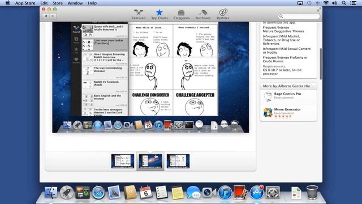Image resolution: width=362 pixels, height=204 pixels.
Task: Open Launchpad from the Dock
Action: point(67,192)
